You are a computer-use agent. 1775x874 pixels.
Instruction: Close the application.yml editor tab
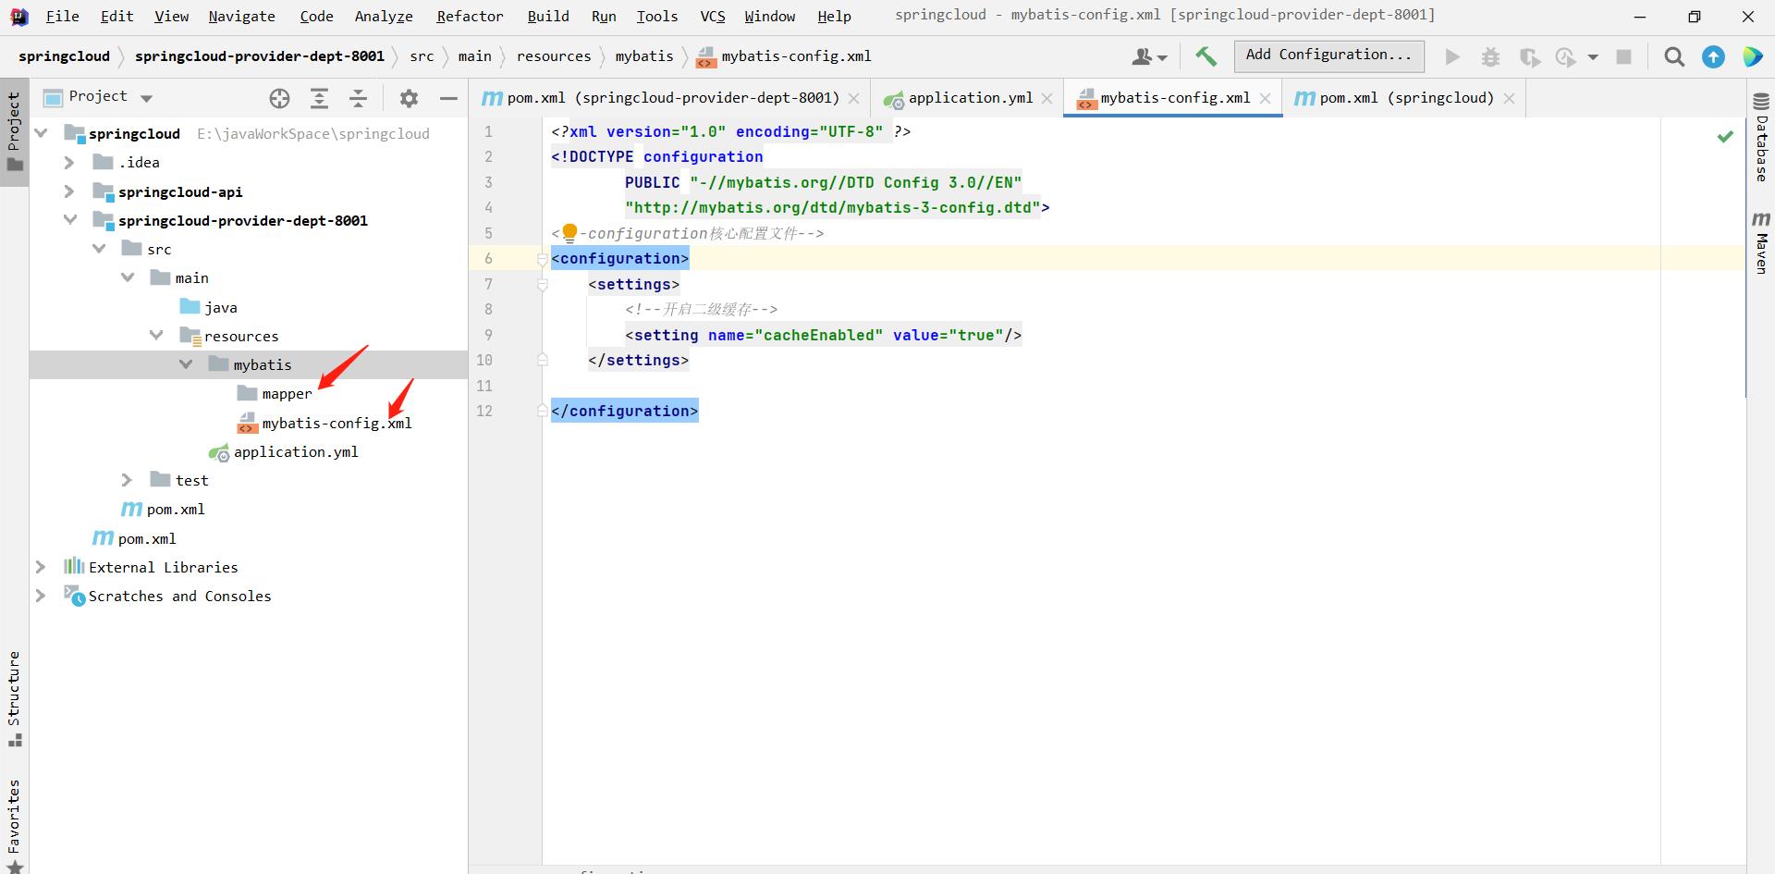coord(1047,98)
